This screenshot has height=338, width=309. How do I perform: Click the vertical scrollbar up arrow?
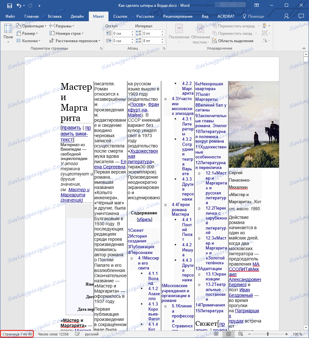point(305,54)
